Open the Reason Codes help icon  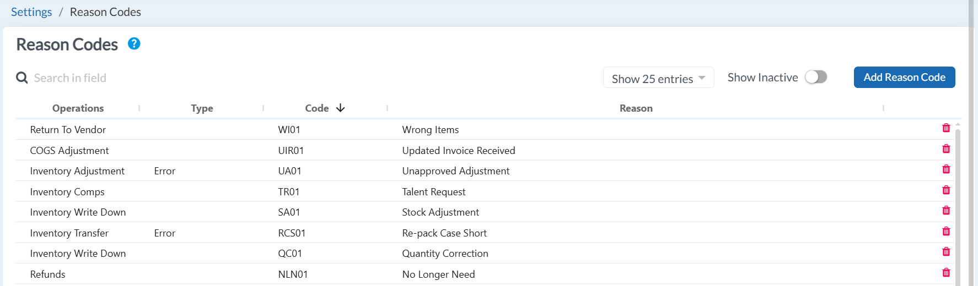pos(134,44)
